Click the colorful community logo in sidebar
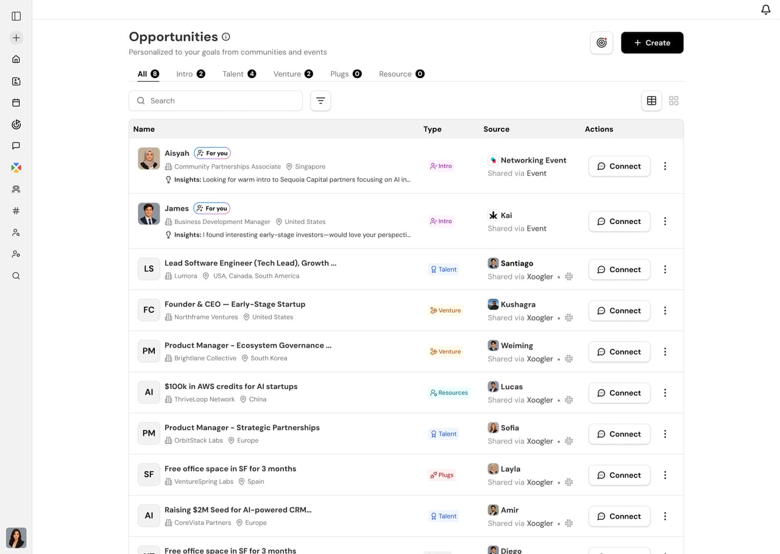 (x=16, y=167)
